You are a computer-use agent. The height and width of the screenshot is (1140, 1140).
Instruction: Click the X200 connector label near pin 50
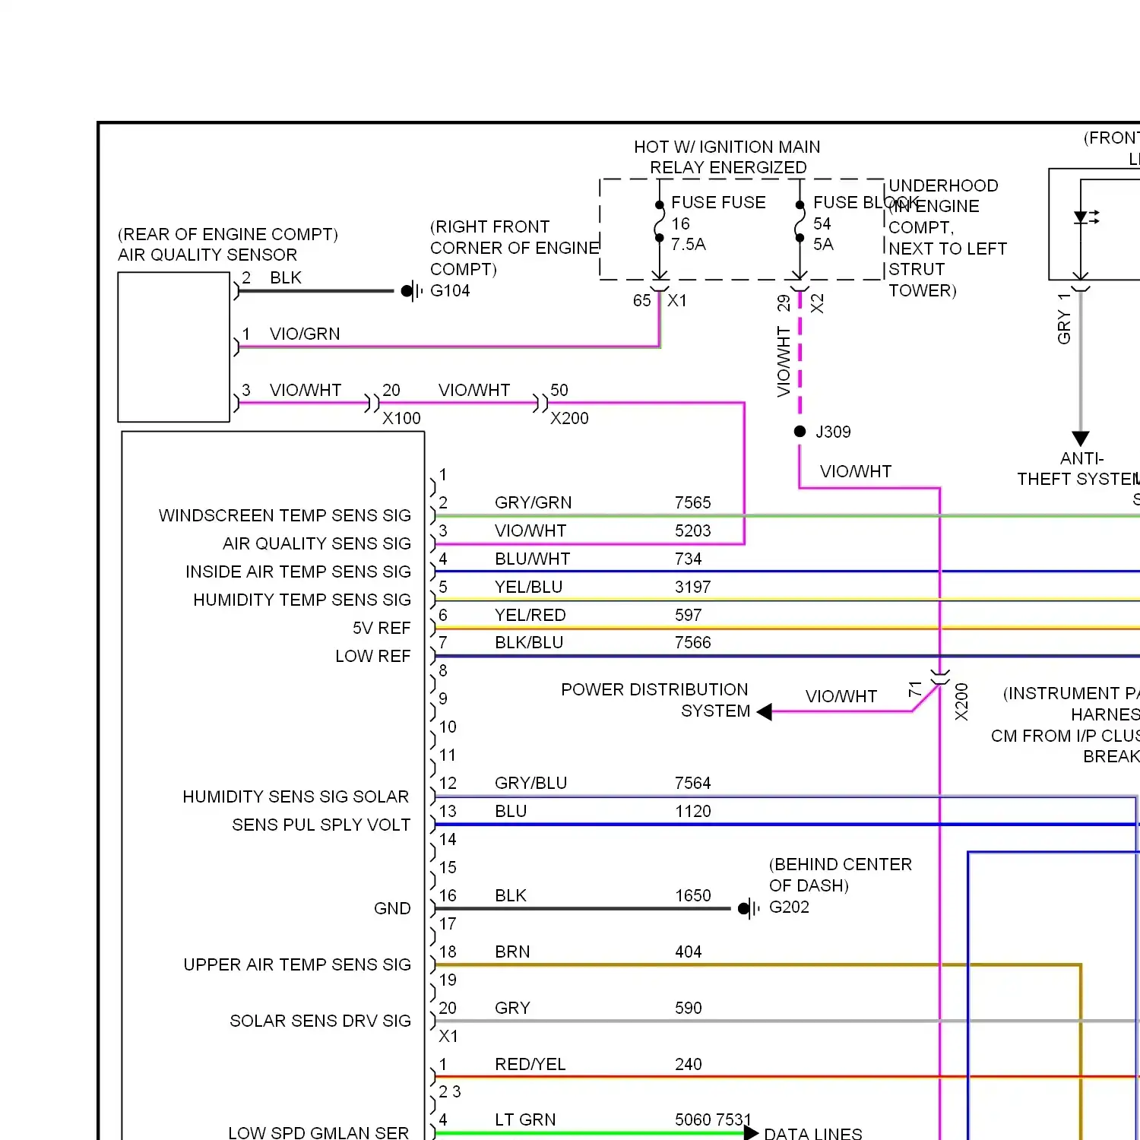(569, 418)
